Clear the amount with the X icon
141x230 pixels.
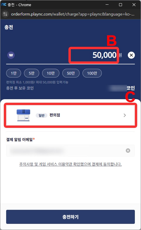pos(131,55)
